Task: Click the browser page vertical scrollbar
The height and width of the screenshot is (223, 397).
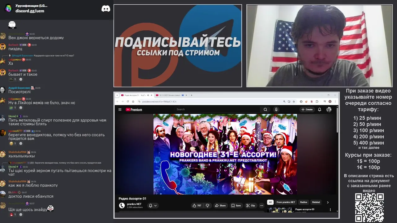Action: pyautogui.click(x=337, y=121)
